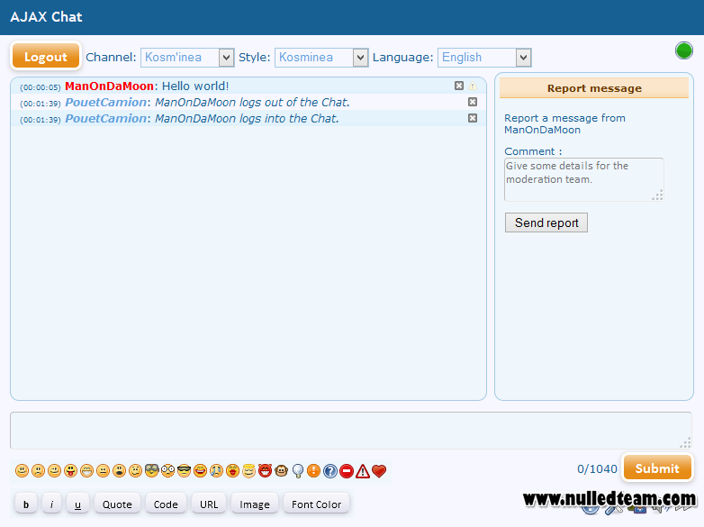Insert the warning triangle emoticon
The height and width of the screenshot is (527, 704).
(x=362, y=470)
